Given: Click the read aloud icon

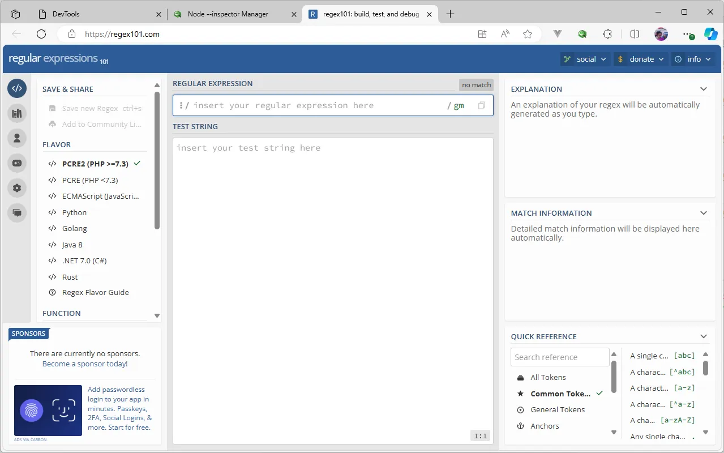Looking at the screenshot, I should click(505, 34).
